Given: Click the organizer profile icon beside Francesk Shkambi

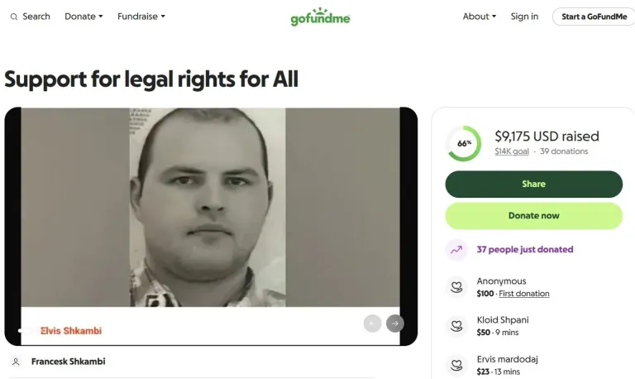Looking at the screenshot, I should [x=16, y=362].
